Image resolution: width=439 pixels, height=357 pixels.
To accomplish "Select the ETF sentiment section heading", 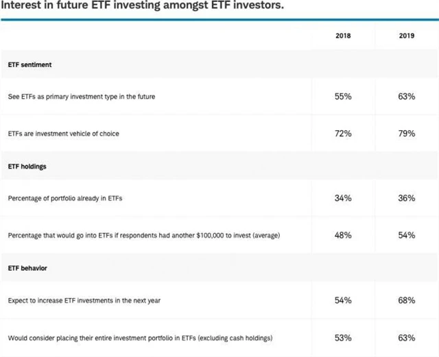I will click(x=30, y=65).
